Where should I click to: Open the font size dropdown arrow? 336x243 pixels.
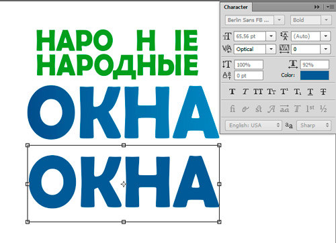[271, 36]
